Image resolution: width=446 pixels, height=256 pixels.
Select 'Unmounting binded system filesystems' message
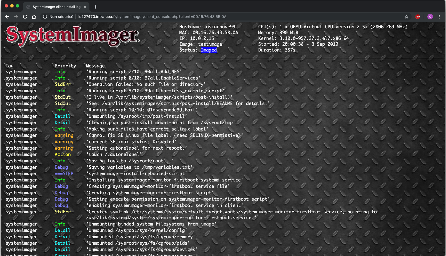(151, 224)
